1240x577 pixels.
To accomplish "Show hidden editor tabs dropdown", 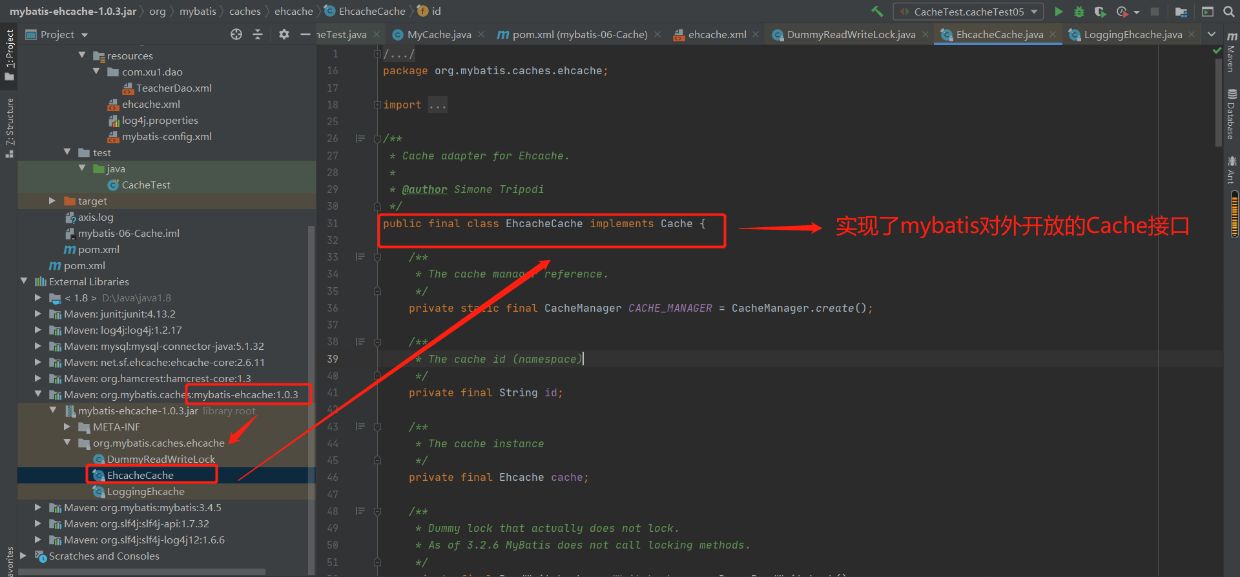I will (1212, 34).
